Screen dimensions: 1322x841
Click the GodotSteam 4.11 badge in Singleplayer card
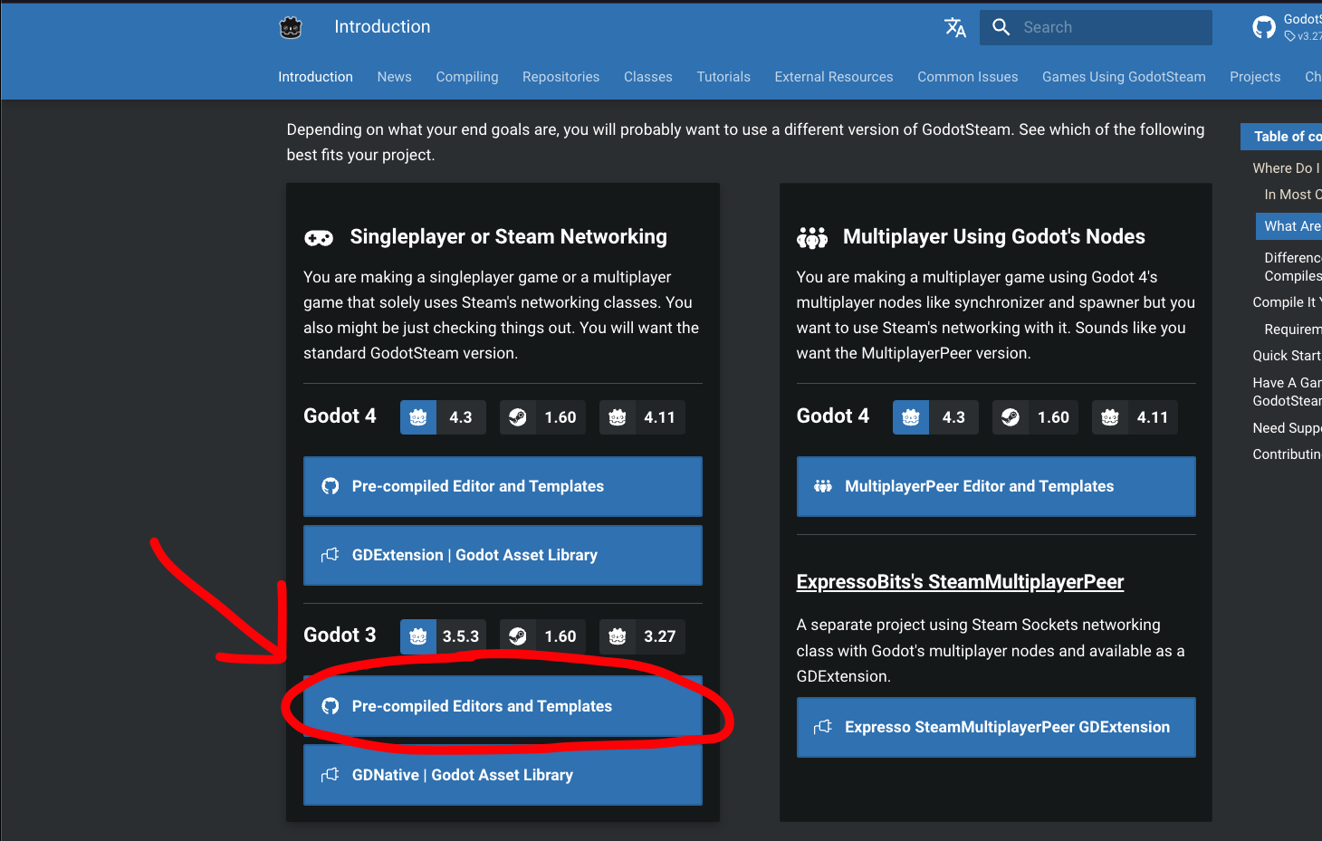[642, 417]
